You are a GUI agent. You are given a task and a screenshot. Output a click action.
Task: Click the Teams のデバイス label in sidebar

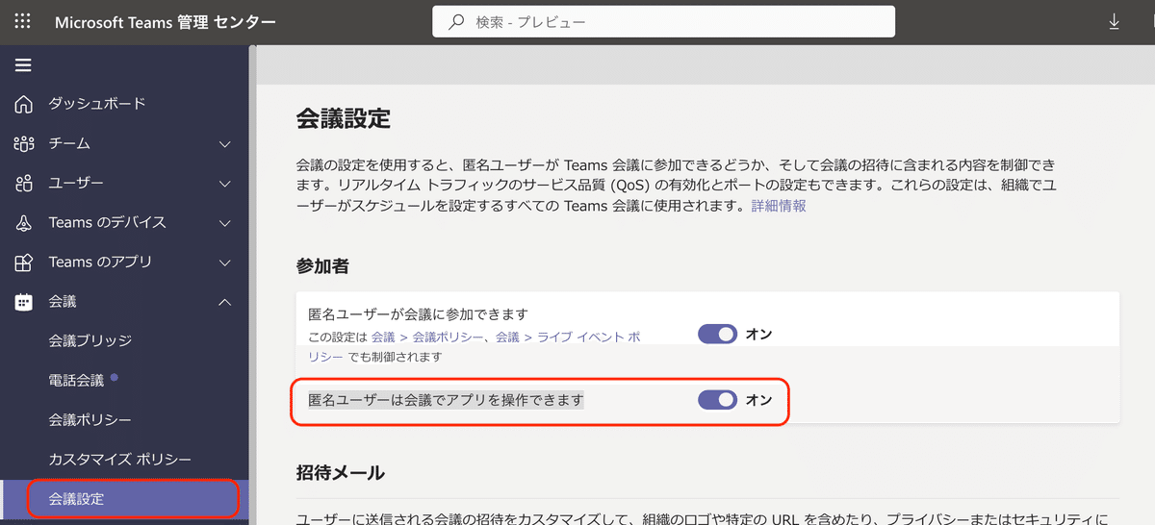(x=108, y=222)
